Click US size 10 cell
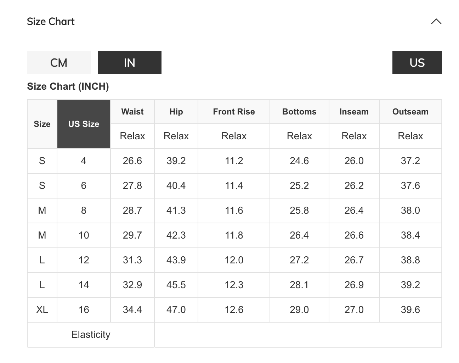This screenshot has width=459, height=363. coord(84,235)
